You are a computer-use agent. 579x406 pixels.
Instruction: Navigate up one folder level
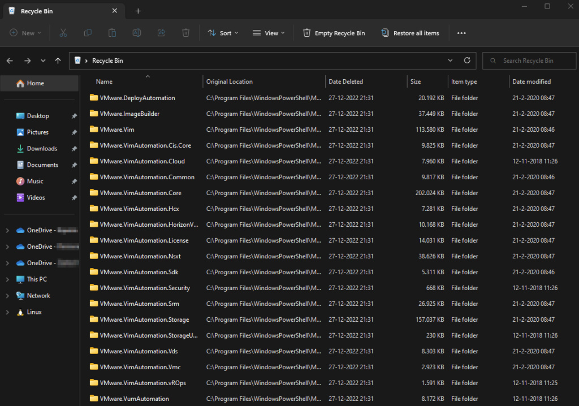57,61
